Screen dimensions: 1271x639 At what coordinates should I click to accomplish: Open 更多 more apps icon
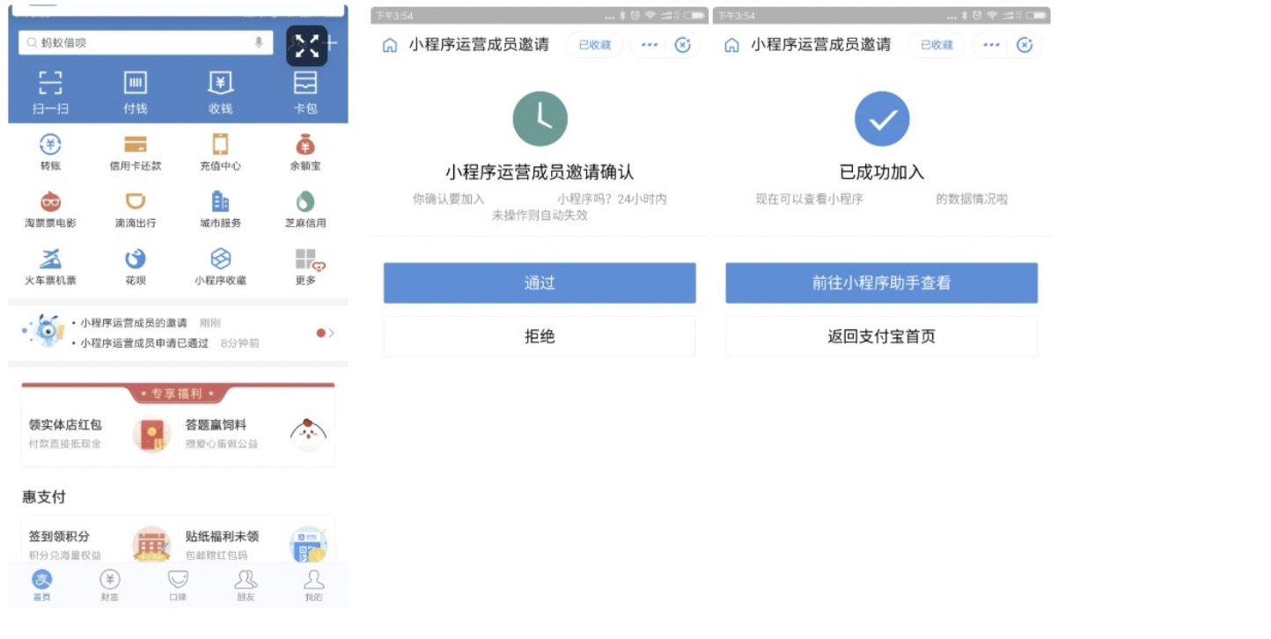click(x=309, y=260)
